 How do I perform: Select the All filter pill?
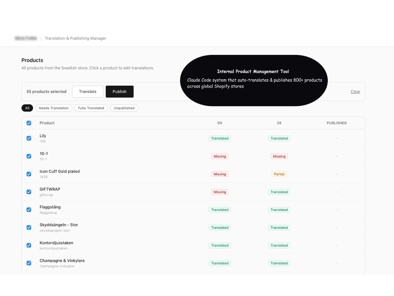click(x=27, y=108)
